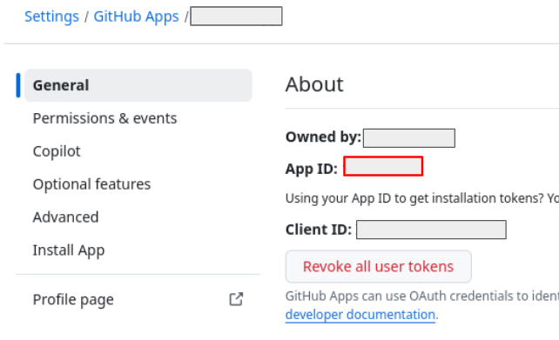Screen dimensions: 559x340
Task: Open the Install App section
Action: (x=69, y=250)
